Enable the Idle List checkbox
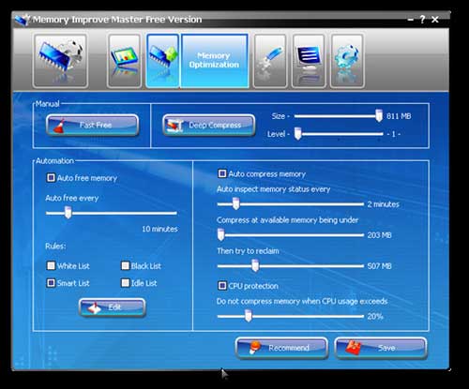 pyautogui.click(x=125, y=283)
